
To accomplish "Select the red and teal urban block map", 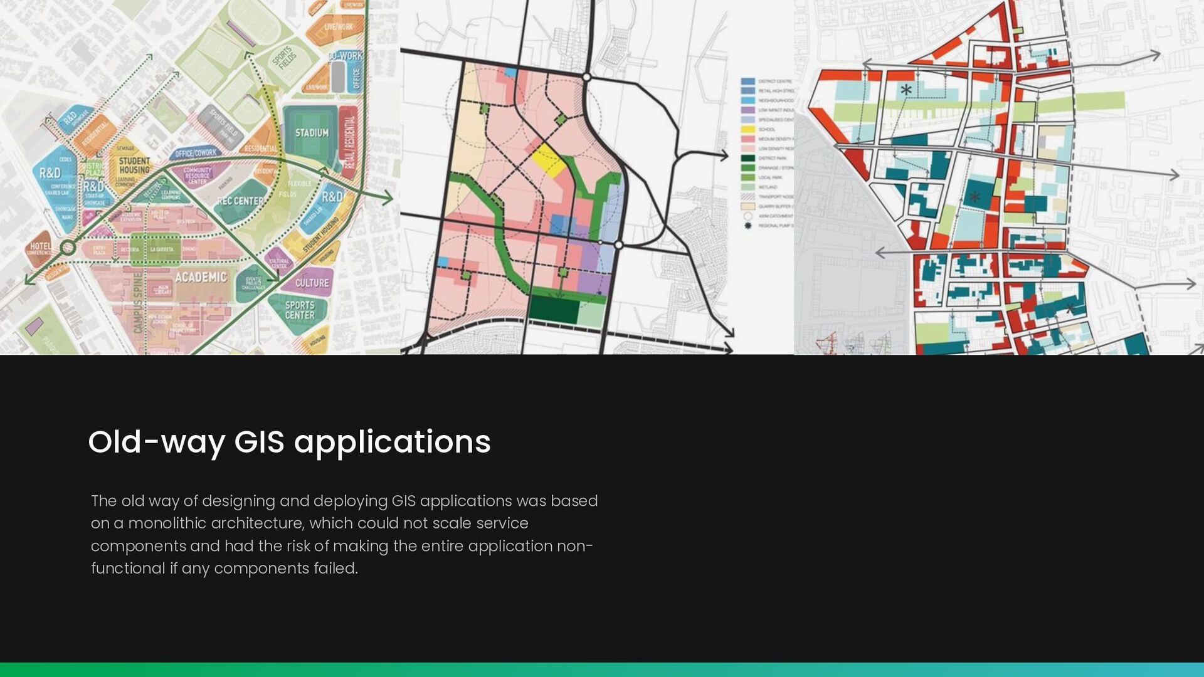I will coord(998,177).
